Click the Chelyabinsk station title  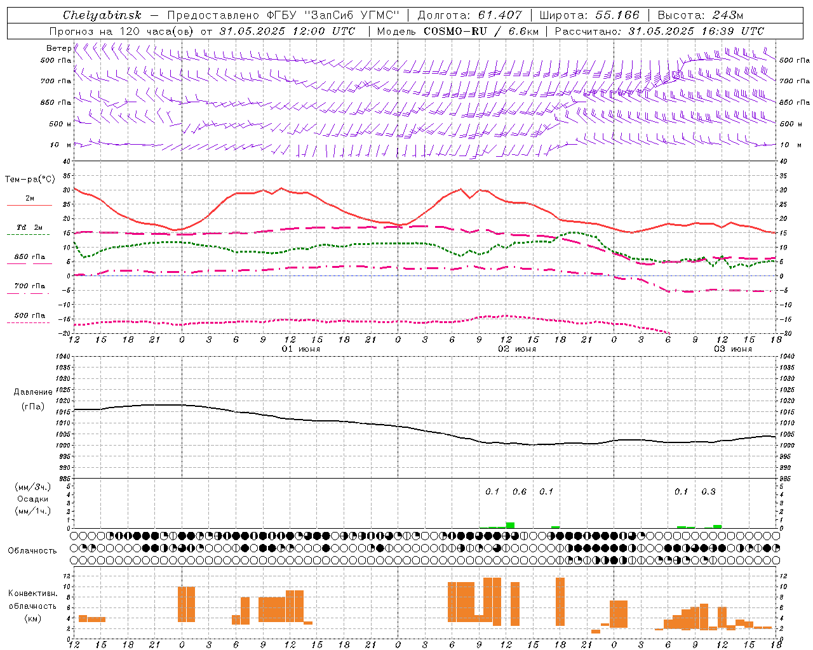coord(102,15)
